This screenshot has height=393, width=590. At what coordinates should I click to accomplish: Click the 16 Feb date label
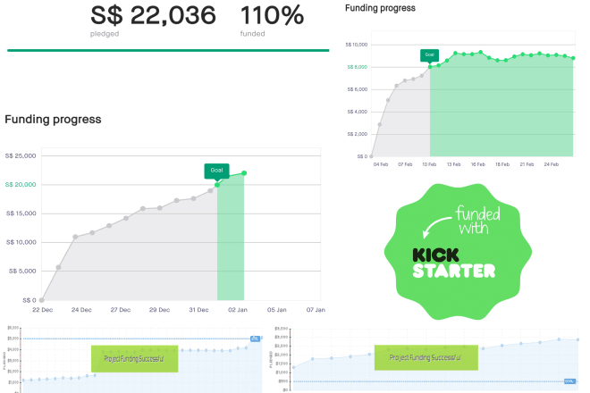point(478,164)
